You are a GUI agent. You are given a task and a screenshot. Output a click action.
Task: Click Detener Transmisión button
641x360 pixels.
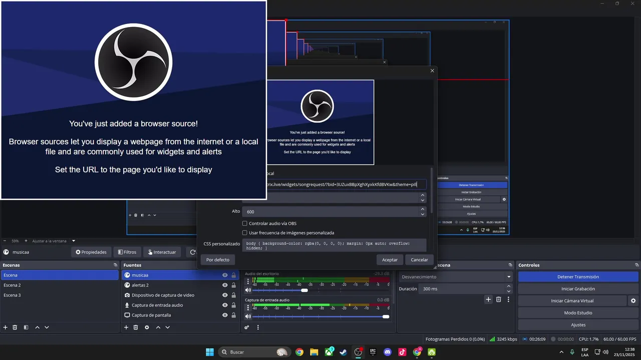tap(578, 276)
